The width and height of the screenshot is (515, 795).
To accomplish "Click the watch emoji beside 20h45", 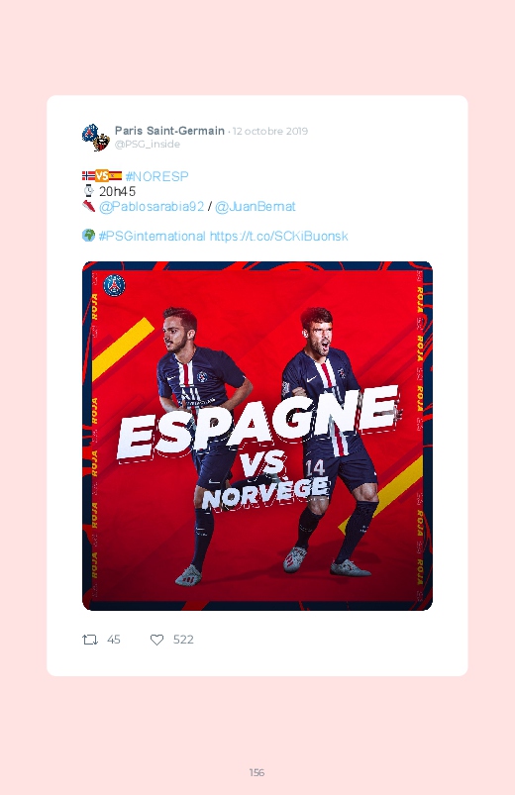I will click(x=89, y=191).
